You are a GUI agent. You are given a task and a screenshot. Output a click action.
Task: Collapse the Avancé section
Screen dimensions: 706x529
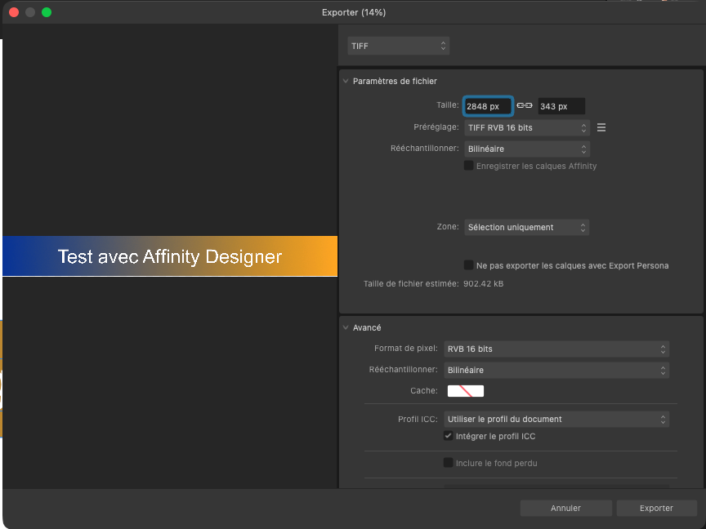click(346, 327)
